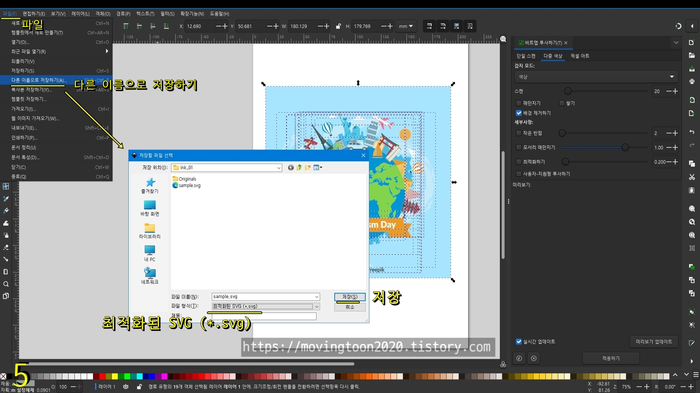Click the 미리보기 업데이트 button

[654, 341]
